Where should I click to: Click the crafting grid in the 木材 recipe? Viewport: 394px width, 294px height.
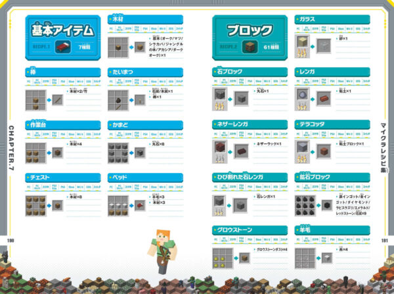[x=118, y=47]
